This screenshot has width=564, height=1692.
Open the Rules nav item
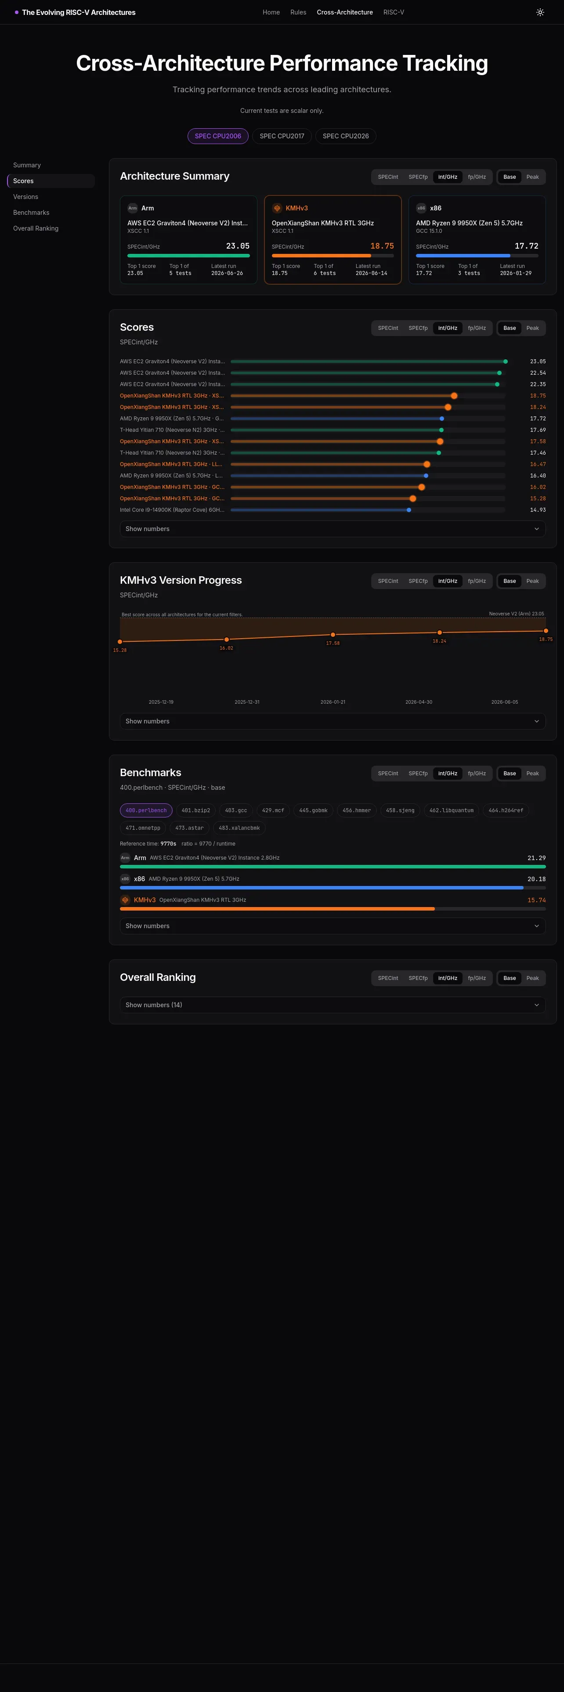coord(298,12)
